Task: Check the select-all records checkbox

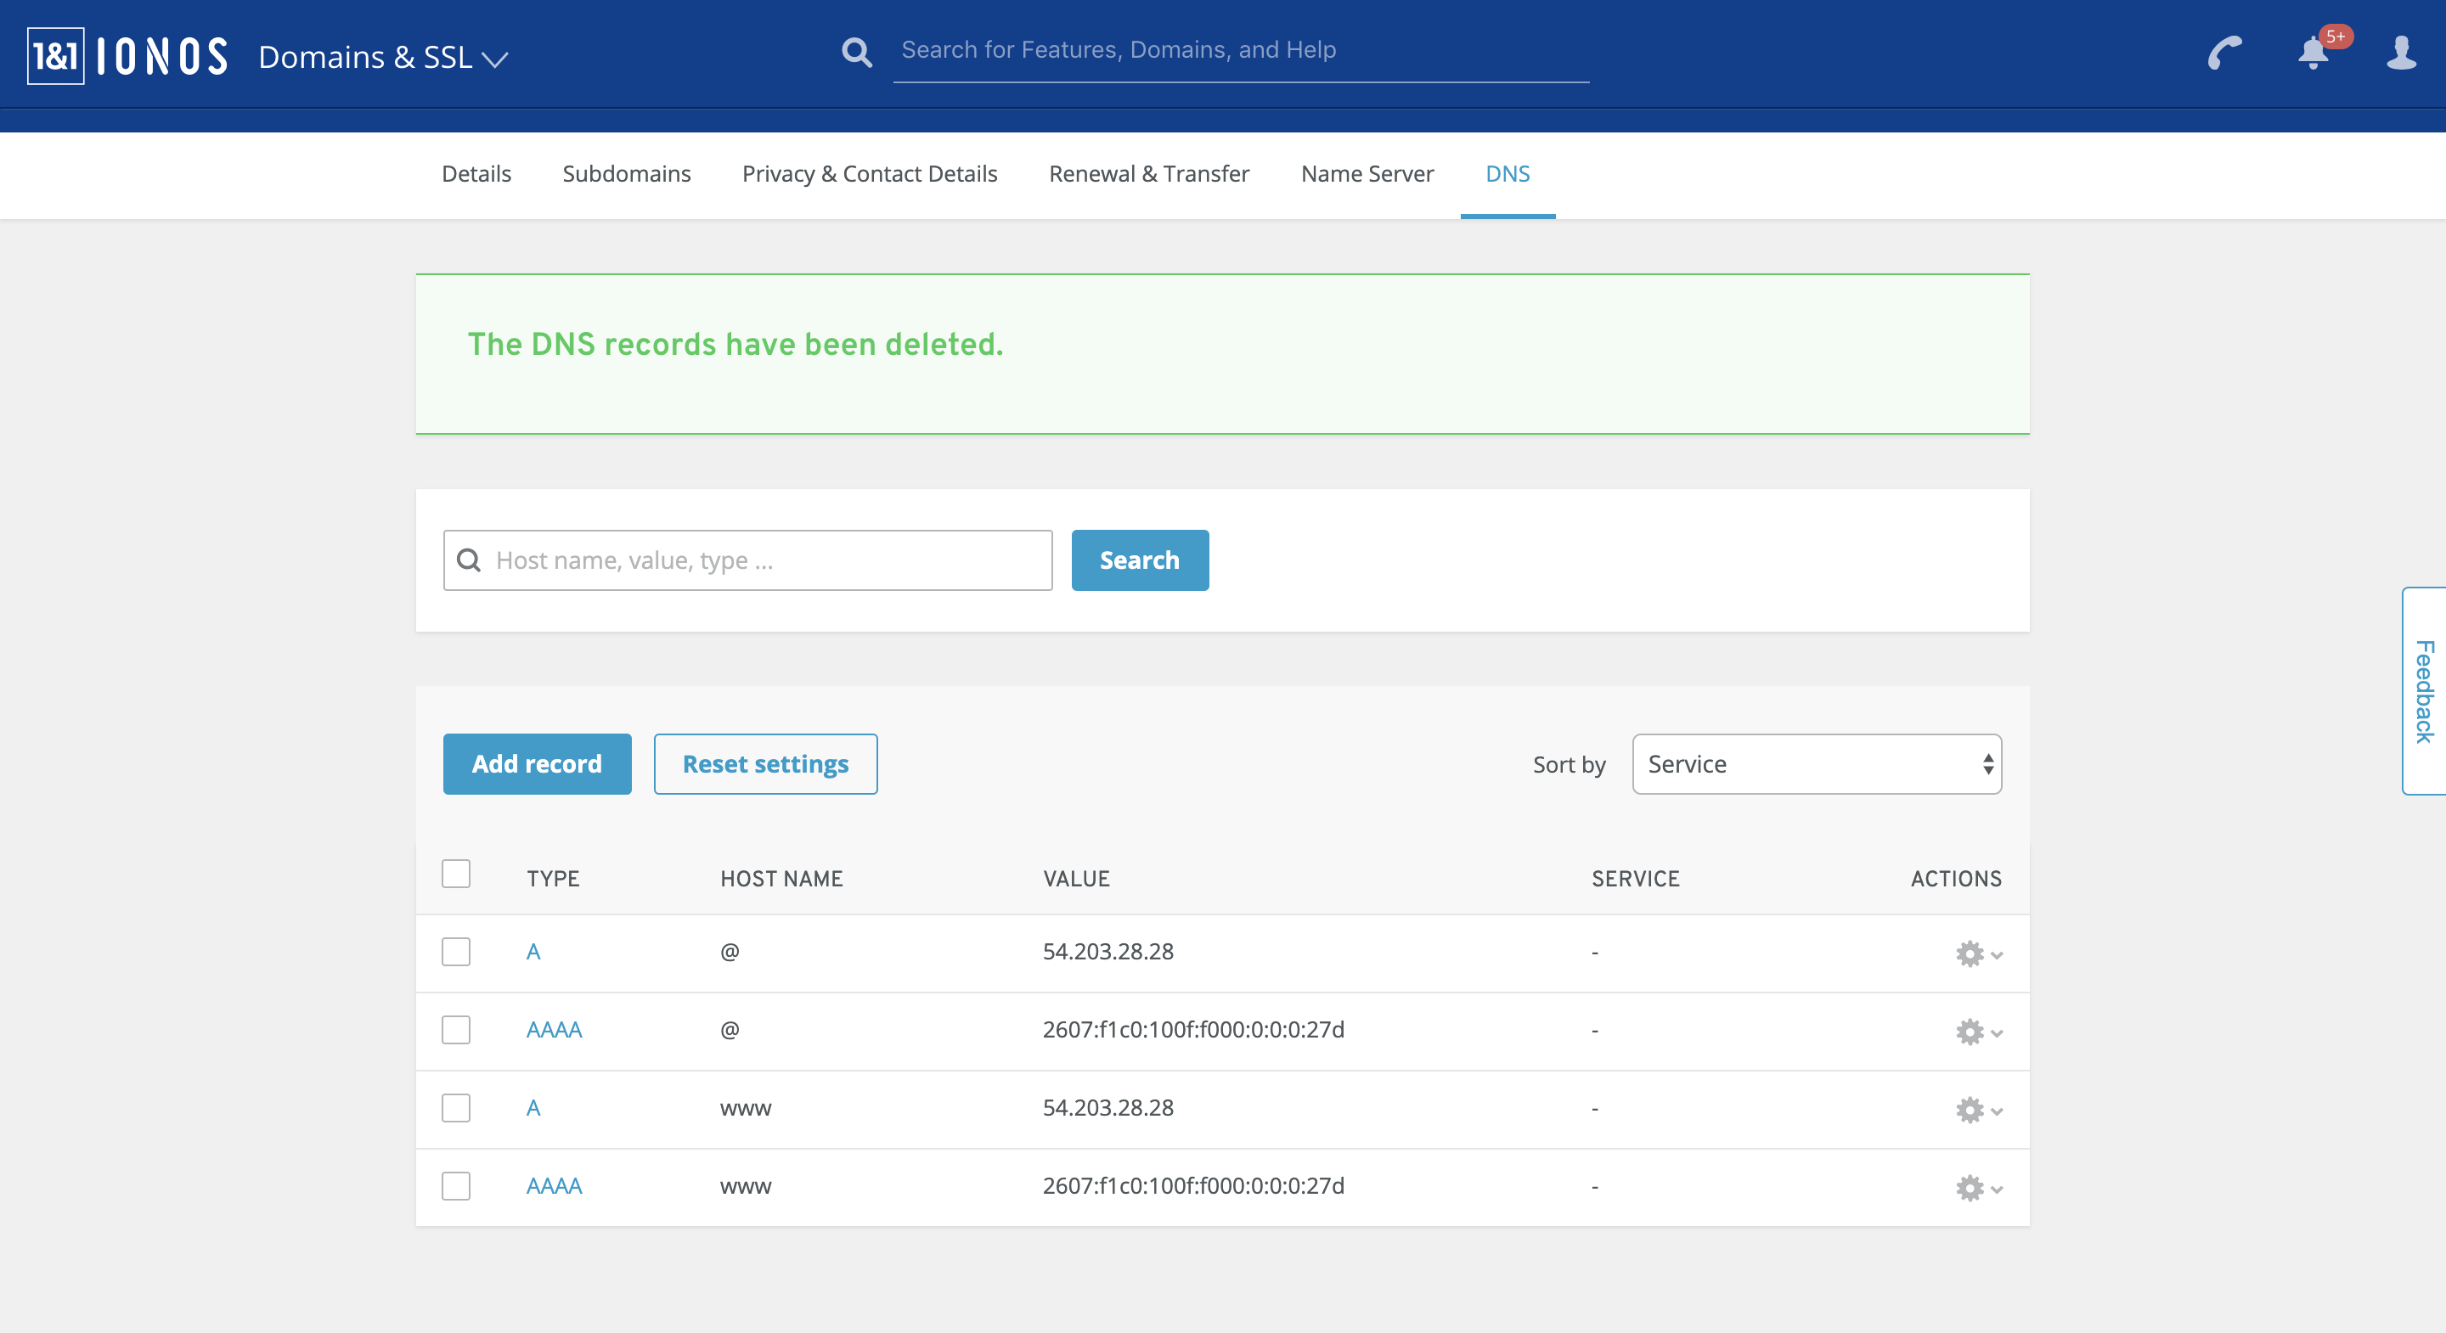Action: point(456,874)
